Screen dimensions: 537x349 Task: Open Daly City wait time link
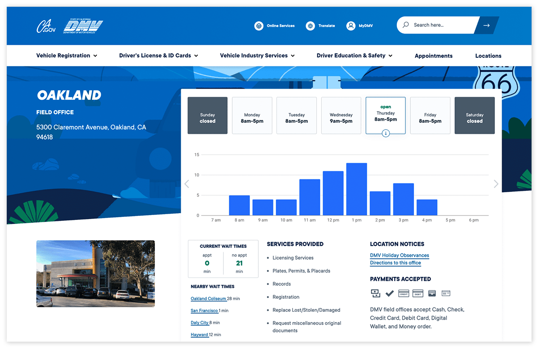[200, 323]
